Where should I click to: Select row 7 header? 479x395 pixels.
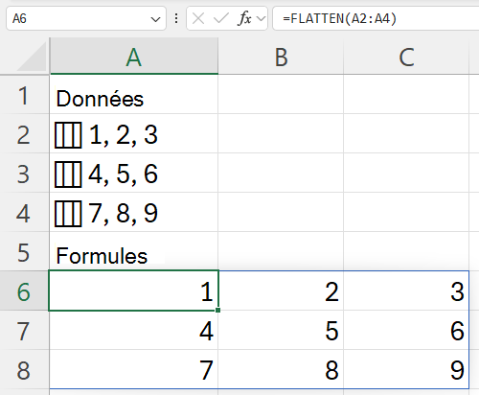point(24,331)
